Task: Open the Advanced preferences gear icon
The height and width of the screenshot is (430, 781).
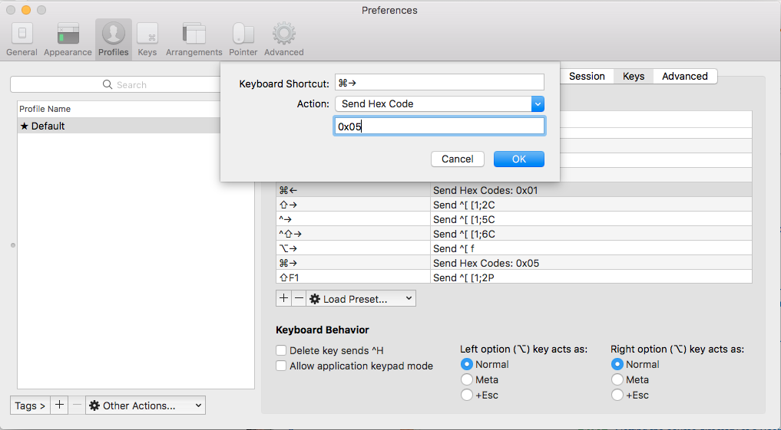Action: [284, 40]
